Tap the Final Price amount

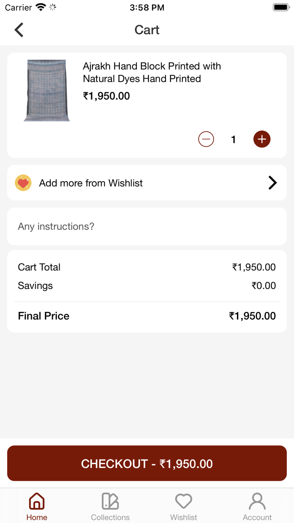[x=252, y=316]
